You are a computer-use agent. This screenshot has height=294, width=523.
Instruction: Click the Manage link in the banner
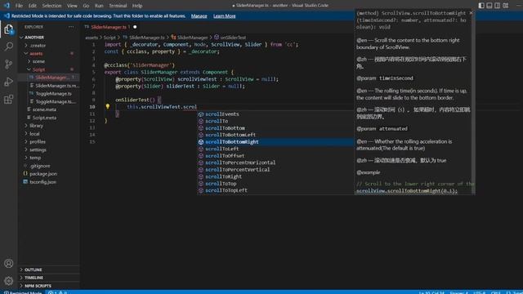coord(199,16)
